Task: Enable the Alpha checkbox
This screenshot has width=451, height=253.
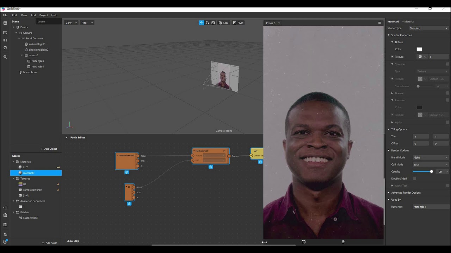Action: tap(447, 122)
